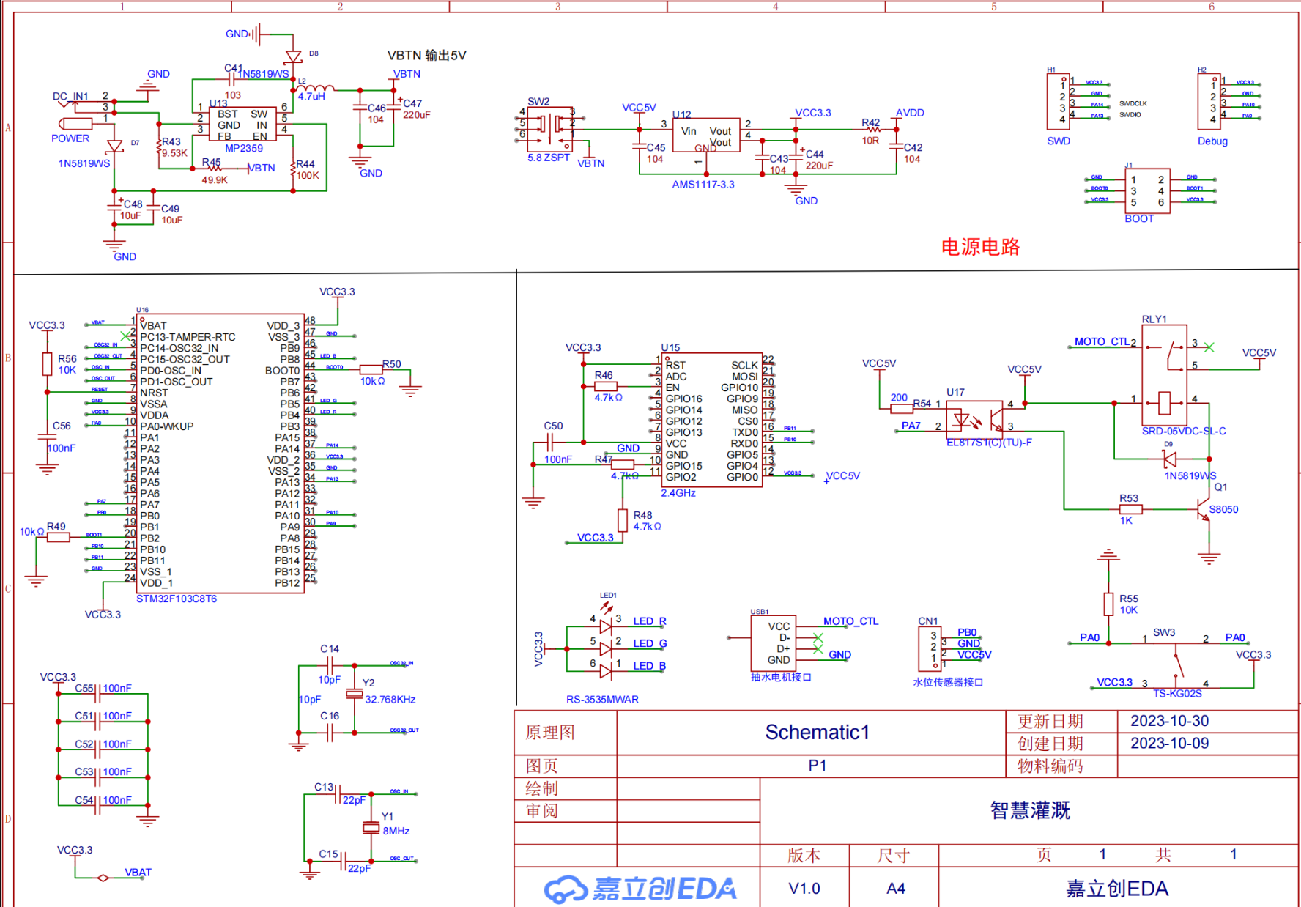Select the D8 diode symbol
This screenshot has width=1301, height=907.
293,56
